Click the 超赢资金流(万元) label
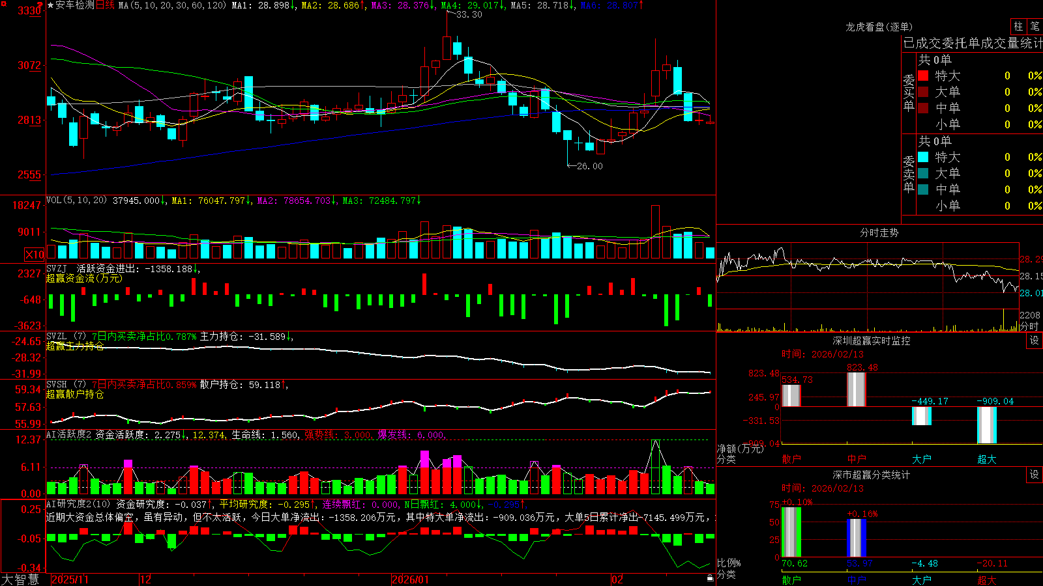This screenshot has height=586, width=1043. [x=84, y=278]
